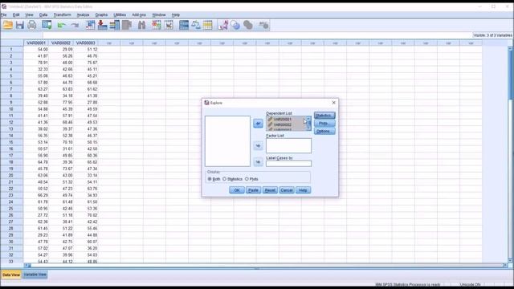This screenshot has width=514, height=289.
Task: Click the Plots button in Explore dialog
Action: [324, 123]
